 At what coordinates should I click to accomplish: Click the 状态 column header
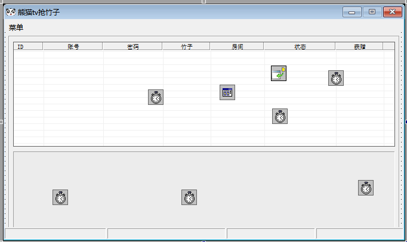[x=300, y=46]
